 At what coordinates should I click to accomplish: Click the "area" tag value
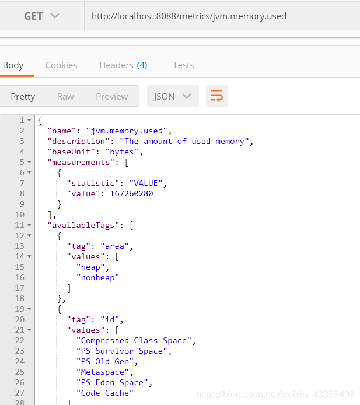(x=114, y=246)
